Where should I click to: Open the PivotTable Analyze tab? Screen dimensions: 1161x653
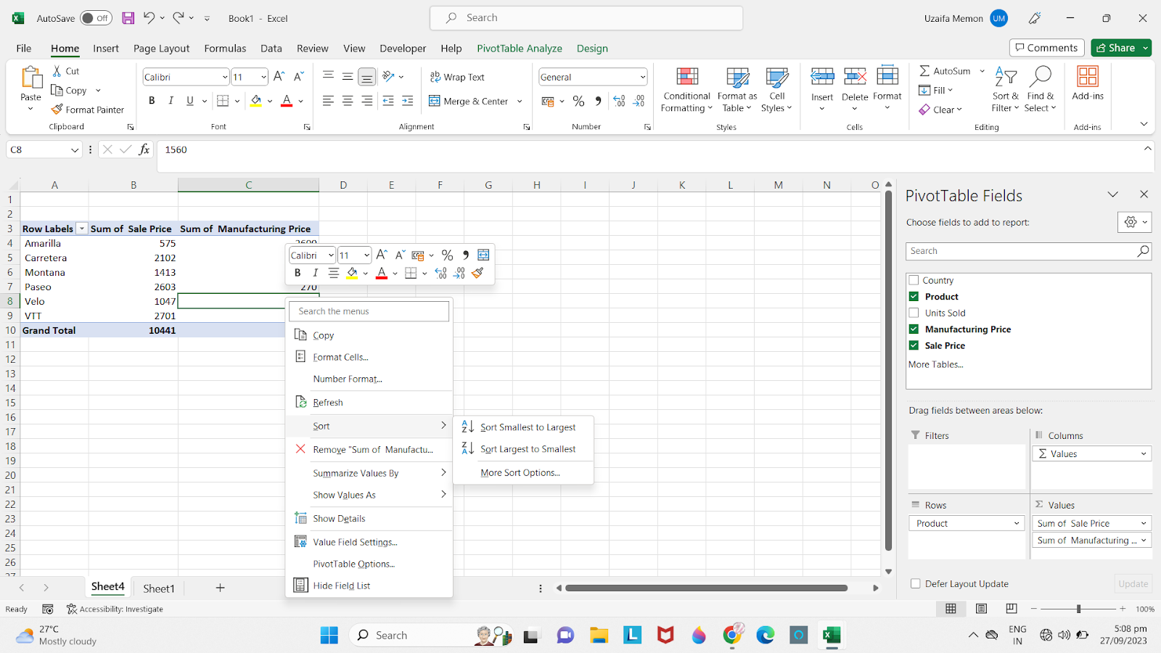coord(520,48)
